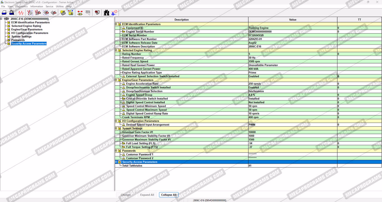Collapse the Selected Engine Rating table group
382x202 pixels.
116,50
